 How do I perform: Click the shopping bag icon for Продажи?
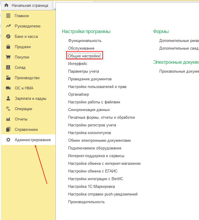point(8,47)
